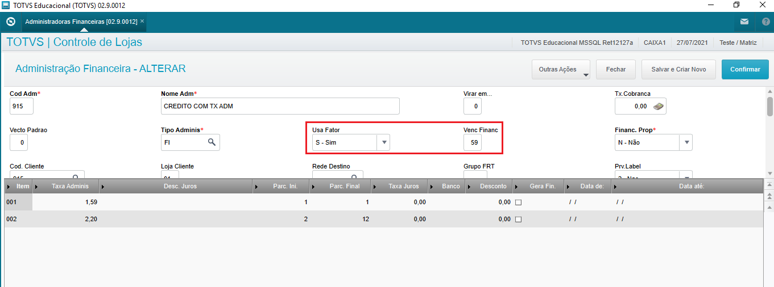Click Parc. Final value 12
The width and height of the screenshot is (774, 287).
365,219
